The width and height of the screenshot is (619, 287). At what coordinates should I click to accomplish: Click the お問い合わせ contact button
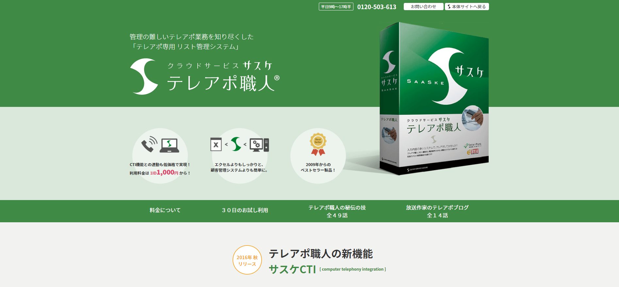423,7
